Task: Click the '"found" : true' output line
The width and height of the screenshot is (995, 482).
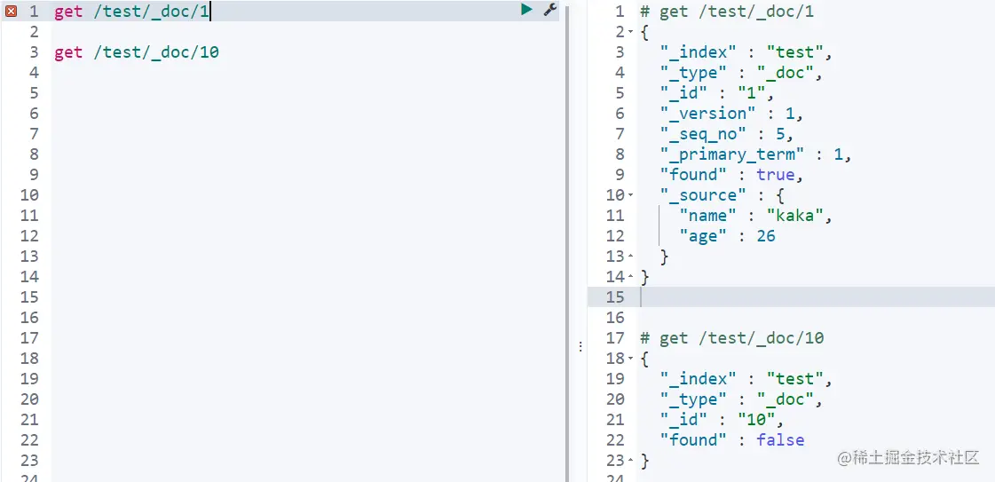Action: [x=731, y=174]
